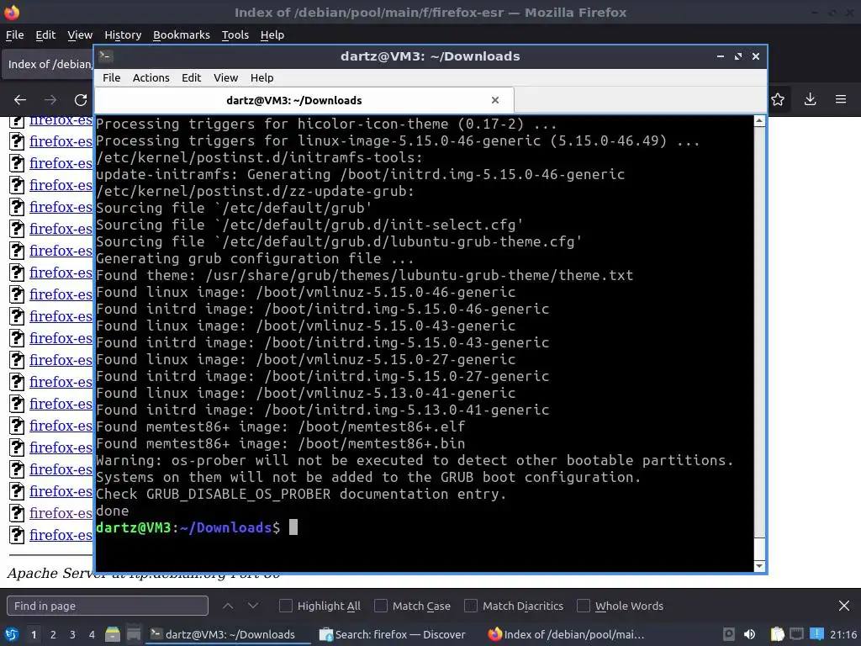The width and height of the screenshot is (861, 646).
Task: Click the Find in page input field
Action: tap(108, 606)
